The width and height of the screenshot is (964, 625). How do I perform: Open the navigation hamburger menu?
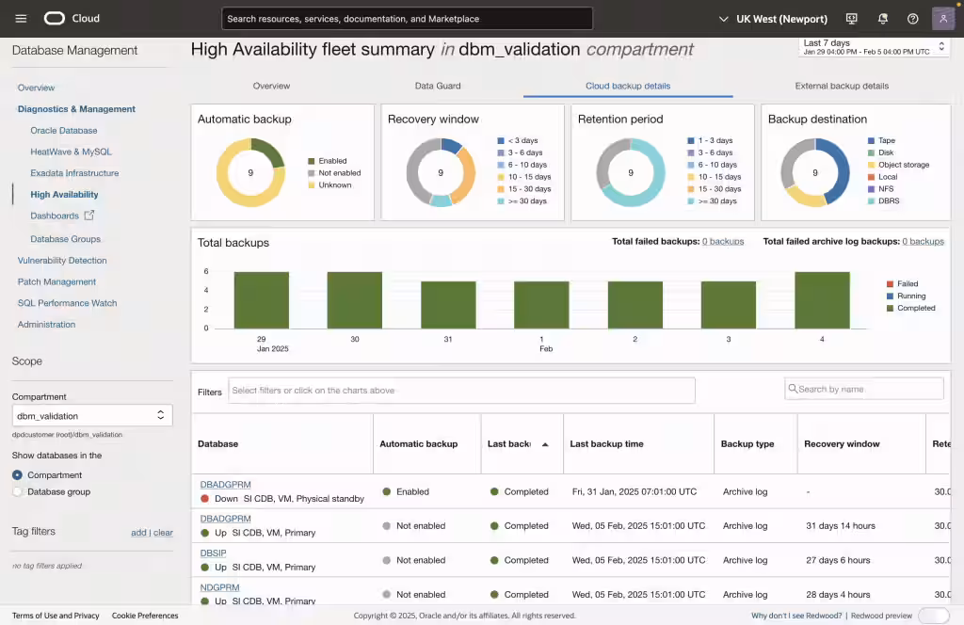[x=21, y=17]
